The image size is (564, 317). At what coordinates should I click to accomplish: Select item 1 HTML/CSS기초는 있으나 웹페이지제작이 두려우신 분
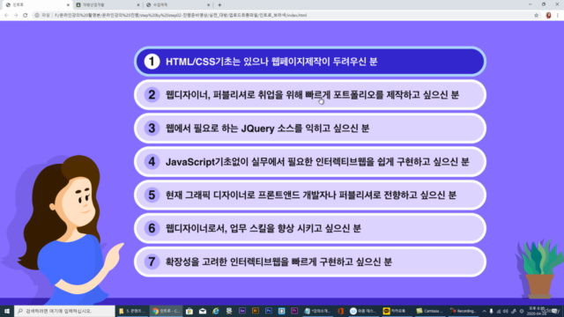click(310, 62)
